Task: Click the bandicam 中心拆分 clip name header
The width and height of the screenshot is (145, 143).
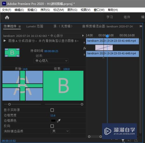Action: 33,36
